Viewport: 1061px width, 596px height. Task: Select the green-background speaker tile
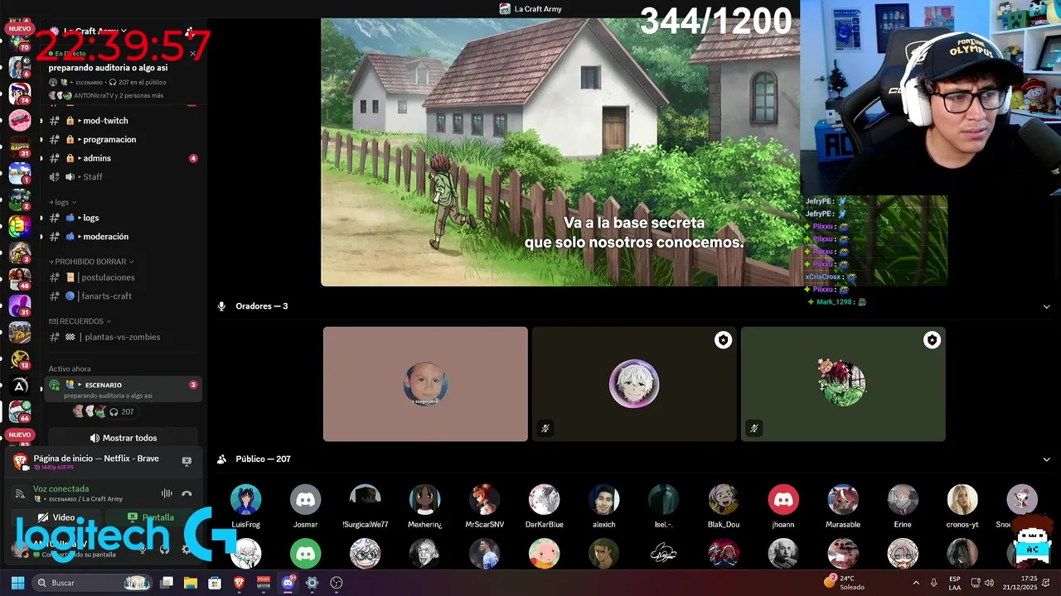click(x=843, y=384)
